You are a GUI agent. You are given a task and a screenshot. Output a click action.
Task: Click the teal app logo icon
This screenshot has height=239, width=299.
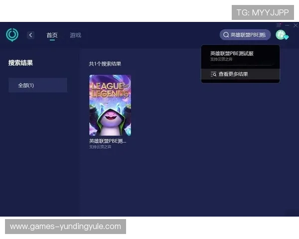12,35
